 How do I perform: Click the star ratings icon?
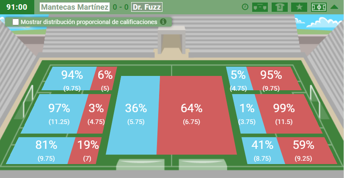click(299, 7)
